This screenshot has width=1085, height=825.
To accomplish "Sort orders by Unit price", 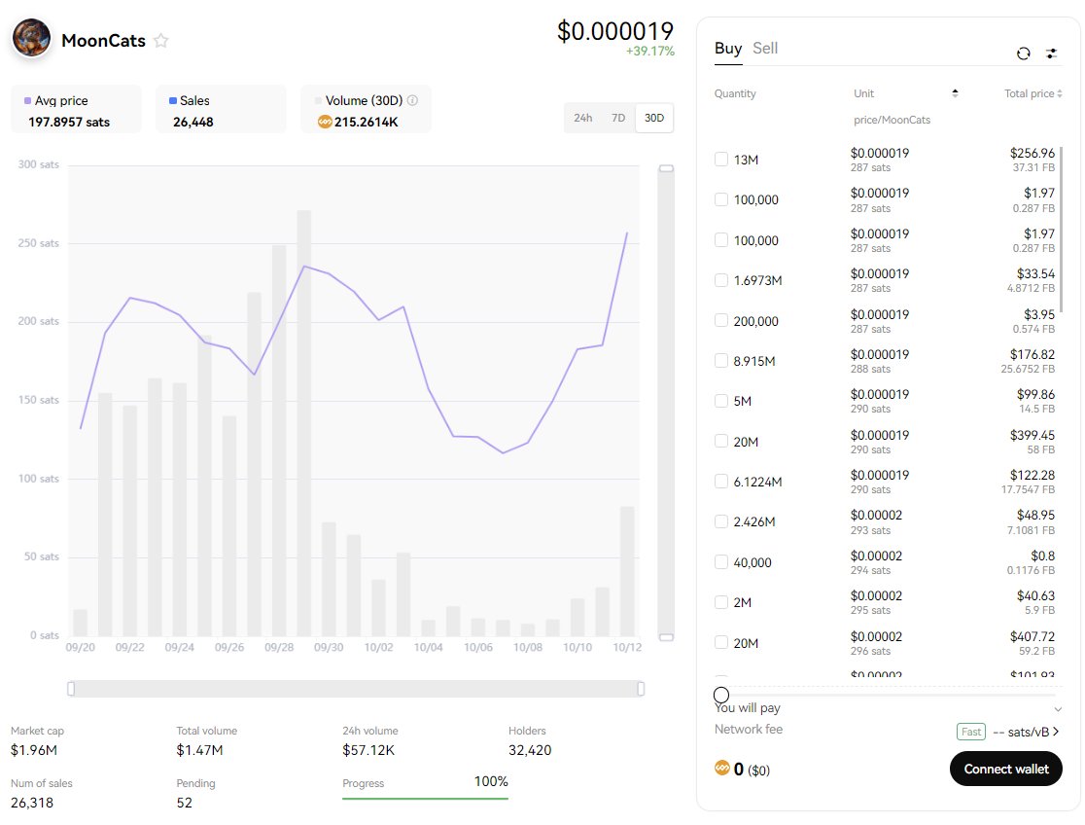I will pos(954,91).
